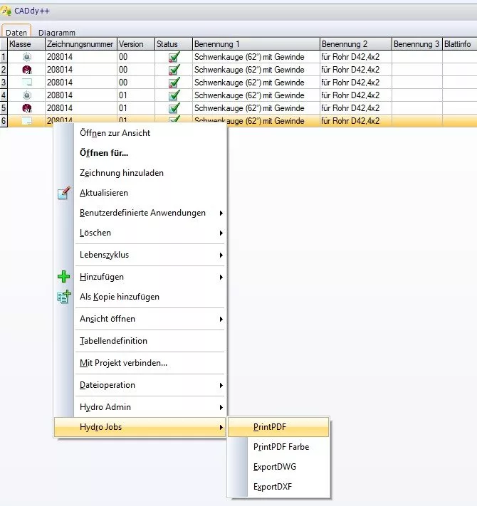This screenshot has width=477, height=506.
Task: Click the Als Kopie hinzufügen copy icon
Action: 64,297
